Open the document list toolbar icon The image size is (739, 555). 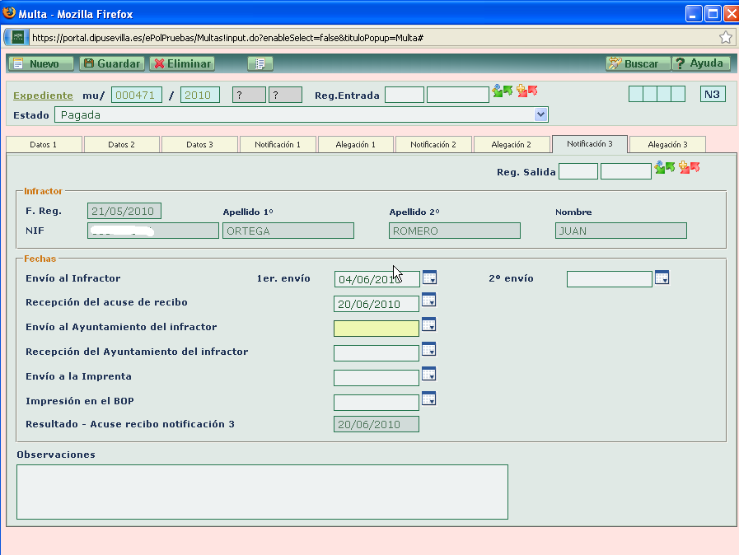click(260, 63)
